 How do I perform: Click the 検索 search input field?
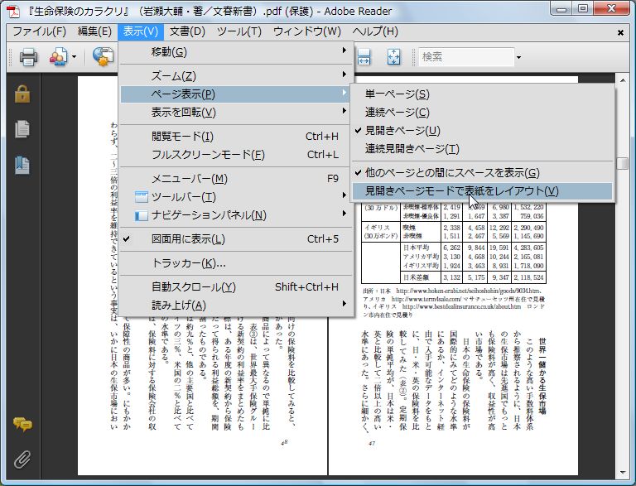pyautogui.click(x=466, y=57)
